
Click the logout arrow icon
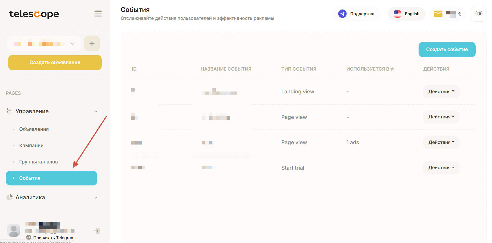tap(97, 231)
